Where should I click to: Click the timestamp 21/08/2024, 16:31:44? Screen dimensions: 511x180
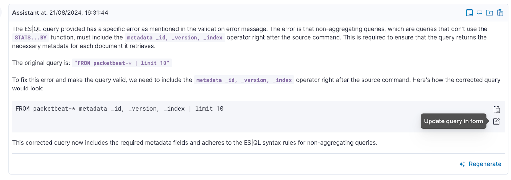79,13
